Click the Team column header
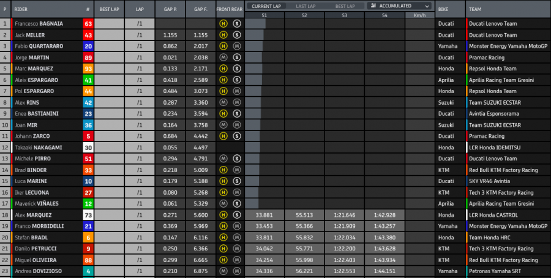This screenshot has width=551, height=278. (475, 10)
